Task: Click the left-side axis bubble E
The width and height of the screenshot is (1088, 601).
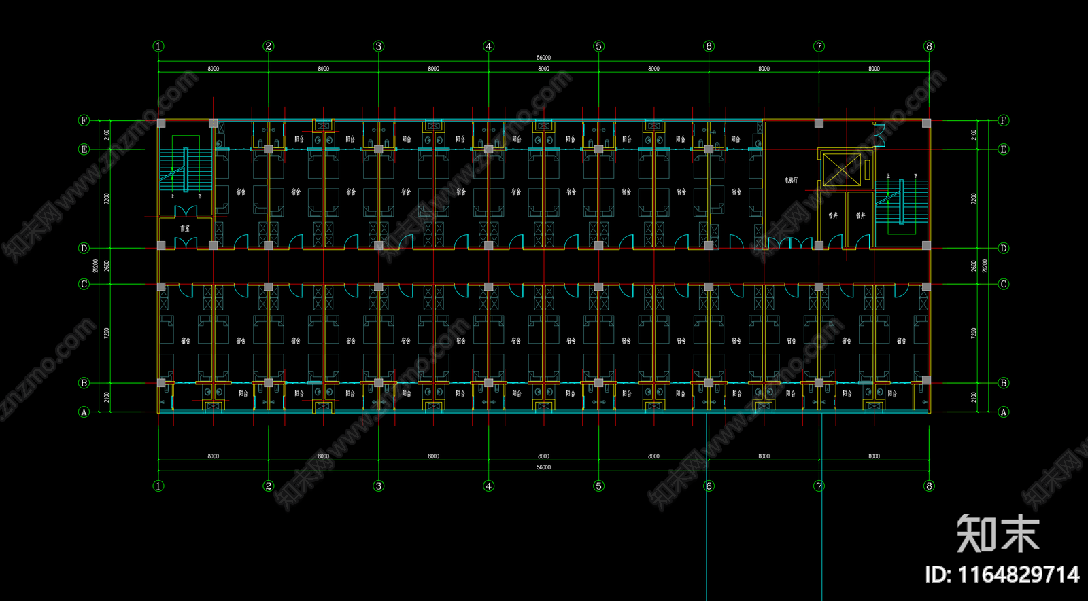Action: tap(84, 149)
